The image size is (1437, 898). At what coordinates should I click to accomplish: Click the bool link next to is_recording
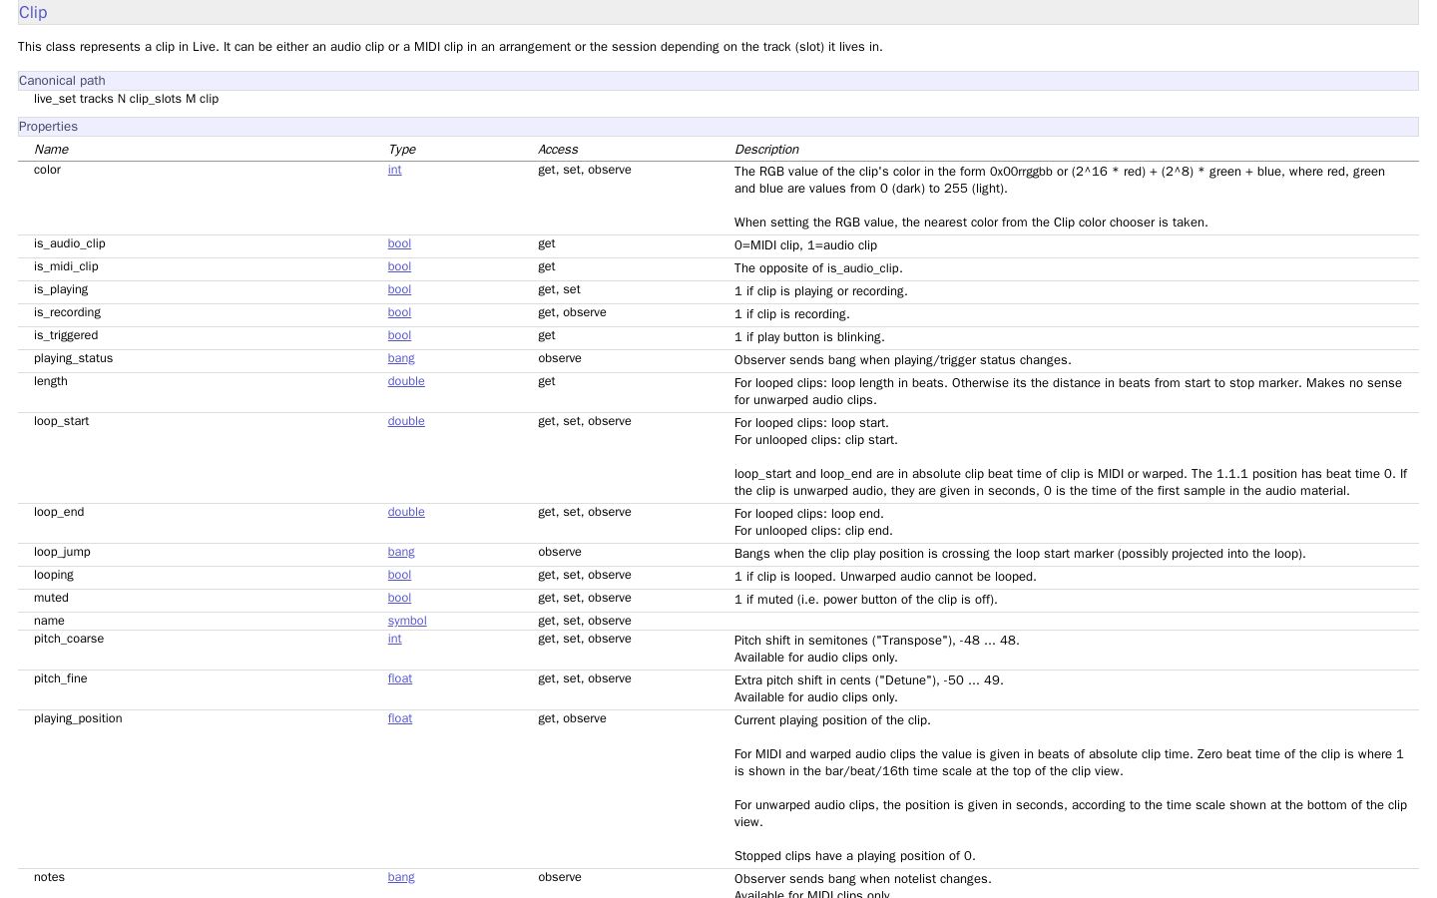(x=399, y=312)
